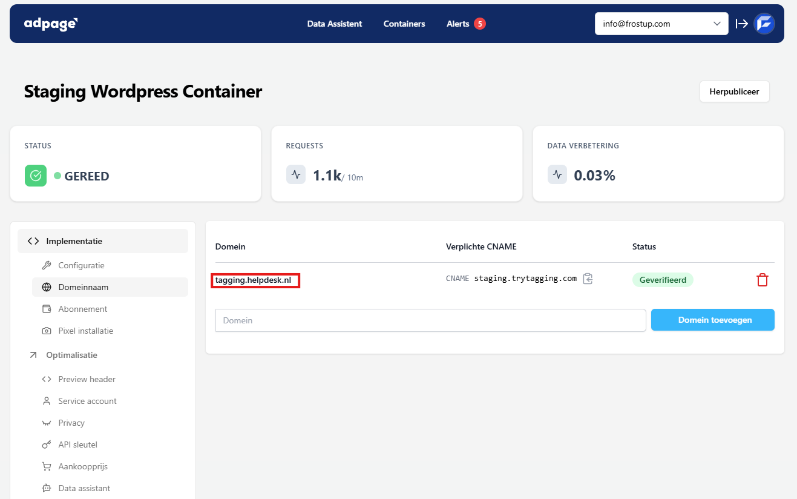This screenshot has width=797, height=499.
Task: Focus the Domein input field
Action: pos(430,320)
